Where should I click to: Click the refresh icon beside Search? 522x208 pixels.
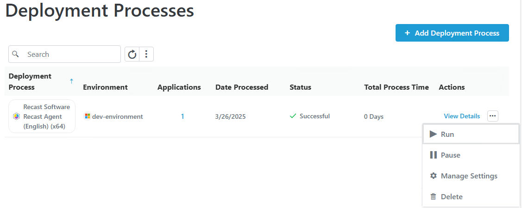[x=132, y=55]
